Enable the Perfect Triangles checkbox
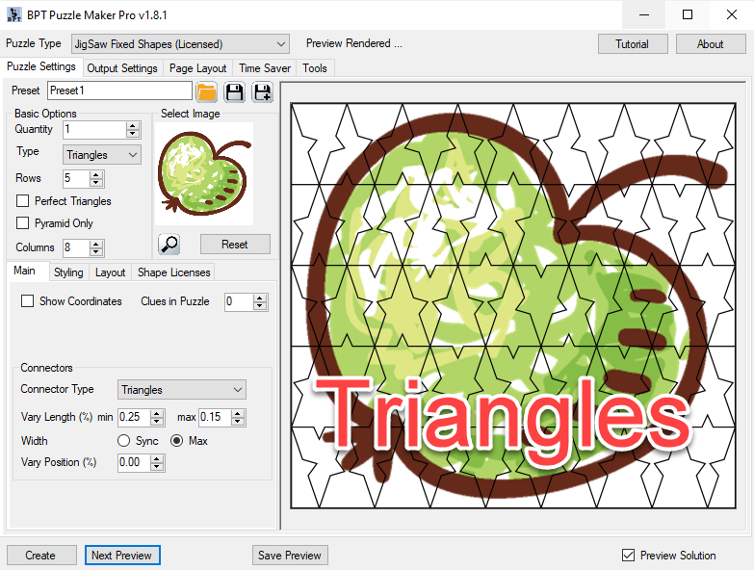The width and height of the screenshot is (754, 570). [x=24, y=201]
